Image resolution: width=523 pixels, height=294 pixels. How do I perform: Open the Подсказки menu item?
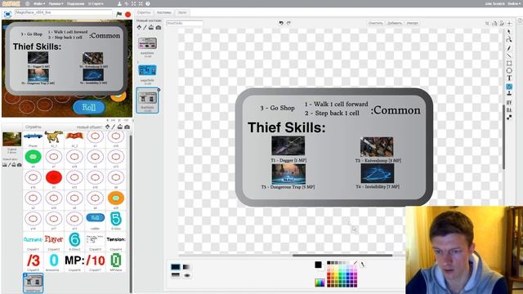[75, 3]
